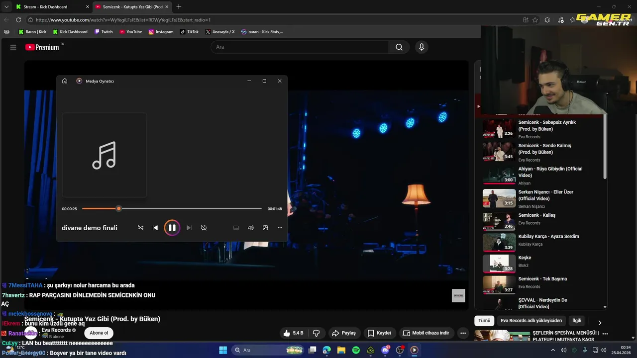Open media player more options menu

280,228
